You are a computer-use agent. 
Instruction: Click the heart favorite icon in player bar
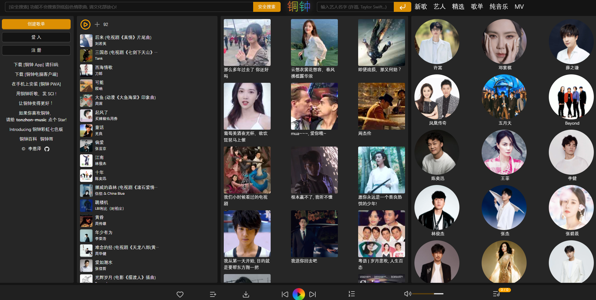pyautogui.click(x=180, y=294)
